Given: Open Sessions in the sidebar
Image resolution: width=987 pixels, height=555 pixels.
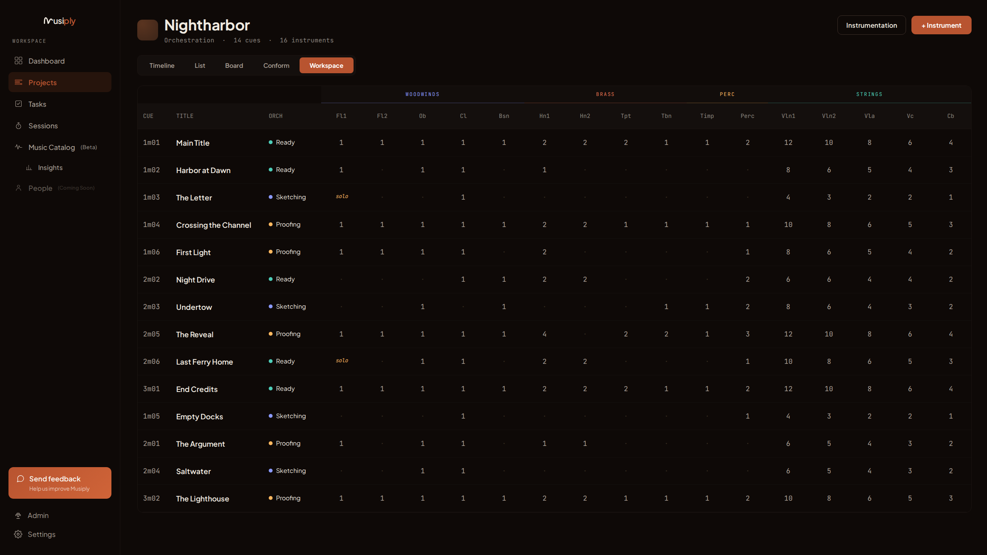Looking at the screenshot, I should tap(60, 126).
